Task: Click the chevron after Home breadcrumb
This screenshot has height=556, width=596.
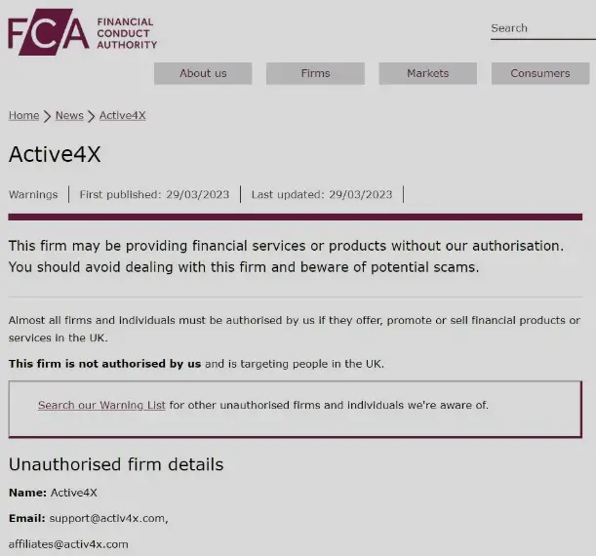Action: (x=47, y=116)
